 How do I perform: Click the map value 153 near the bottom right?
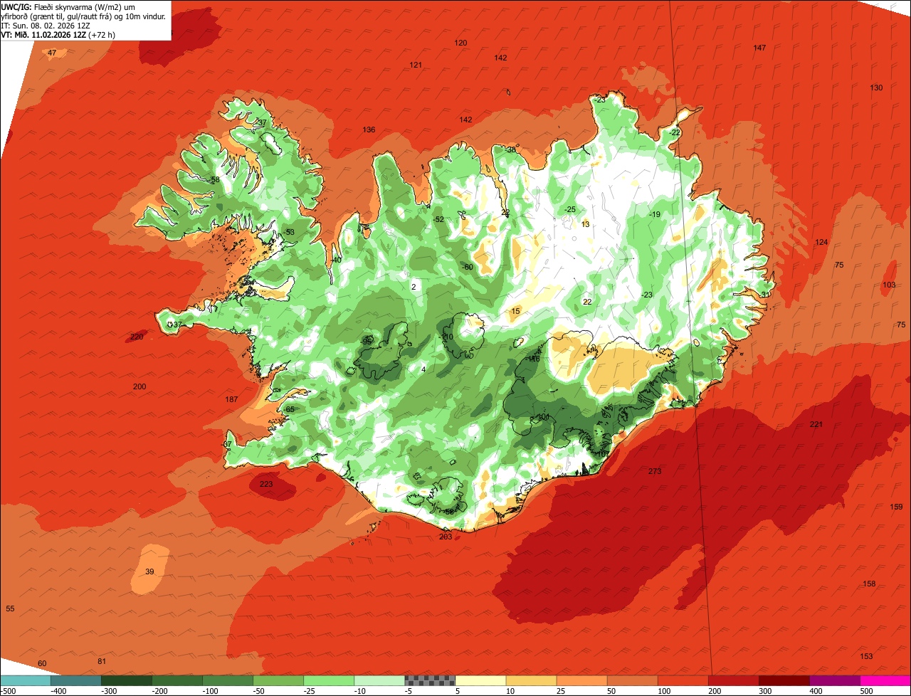click(x=866, y=656)
